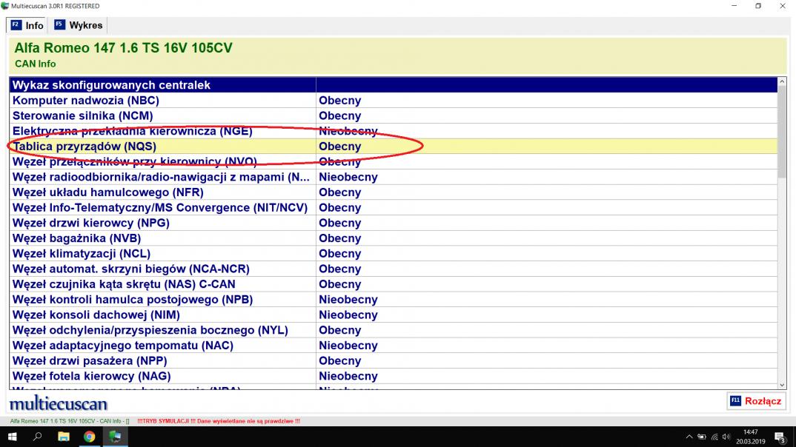This screenshot has width=796, height=447.
Task: Click the TRYB SYMULACJI status bar warning
Action: tap(219, 420)
